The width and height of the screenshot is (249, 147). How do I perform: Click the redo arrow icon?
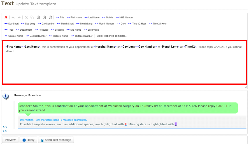click(x=19, y=18)
